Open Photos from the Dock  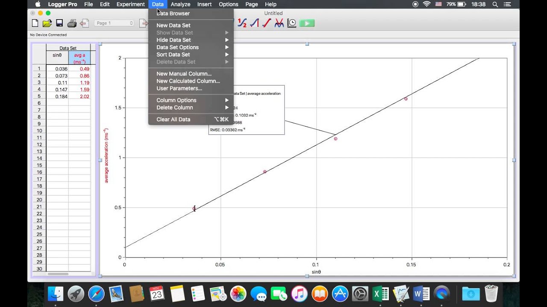coord(238,294)
